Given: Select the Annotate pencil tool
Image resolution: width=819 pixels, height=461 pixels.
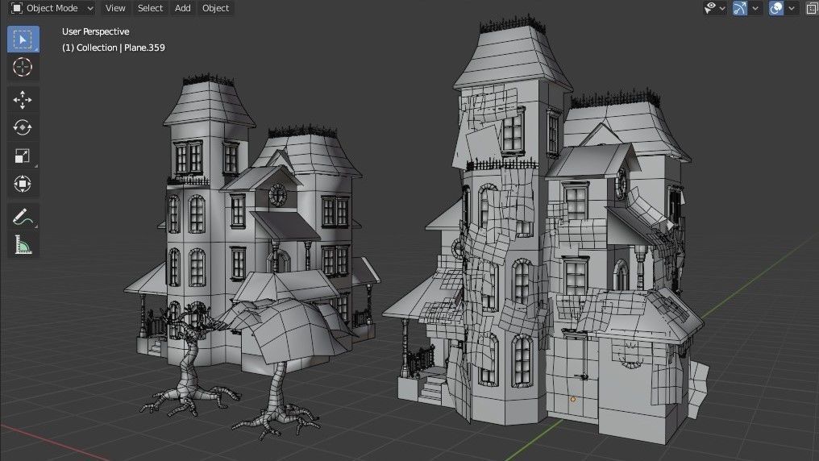Looking at the screenshot, I should click(x=23, y=217).
